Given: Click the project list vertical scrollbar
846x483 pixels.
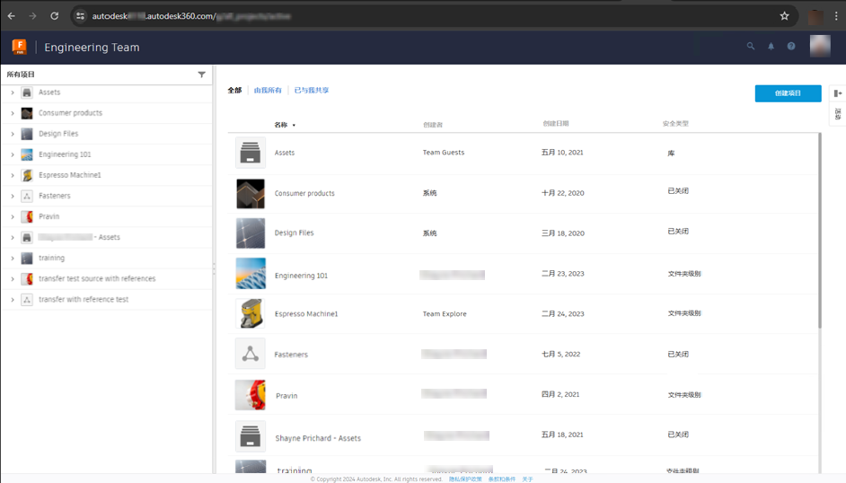Looking at the screenshot, I should (x=820, y=231).
